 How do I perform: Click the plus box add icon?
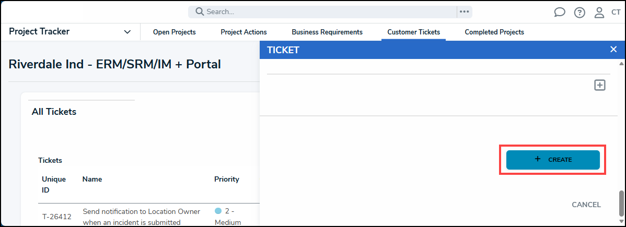click(600, 85)
